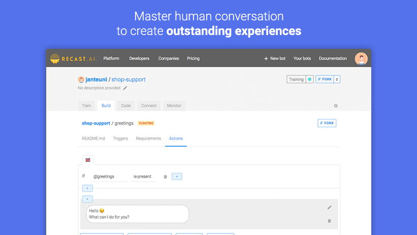This screenshot has width=417, height=235.
Task: Open Triggers sub-tab
Action: [120, 138]
